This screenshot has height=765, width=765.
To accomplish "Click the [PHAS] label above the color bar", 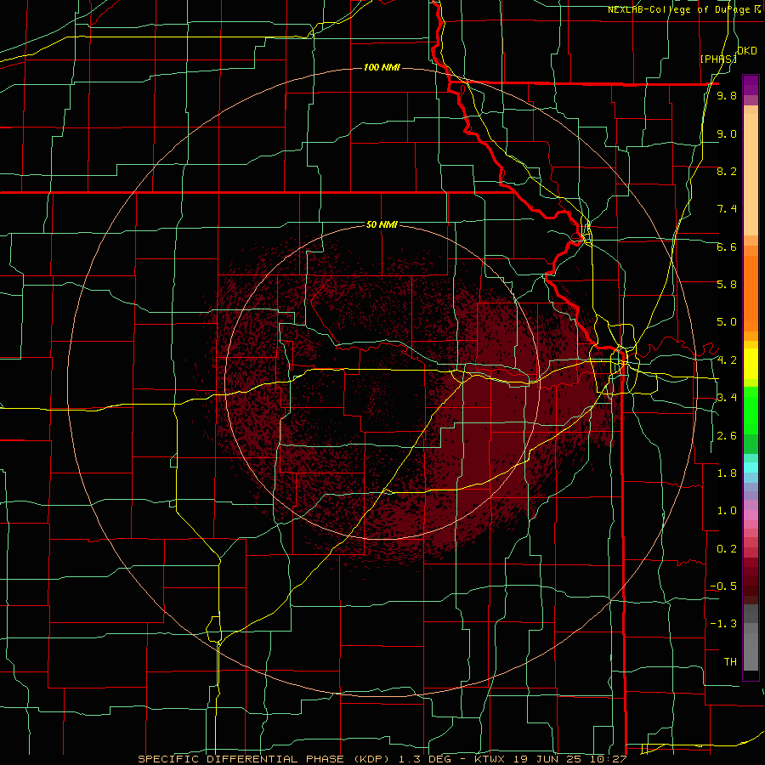I will 718,59.
